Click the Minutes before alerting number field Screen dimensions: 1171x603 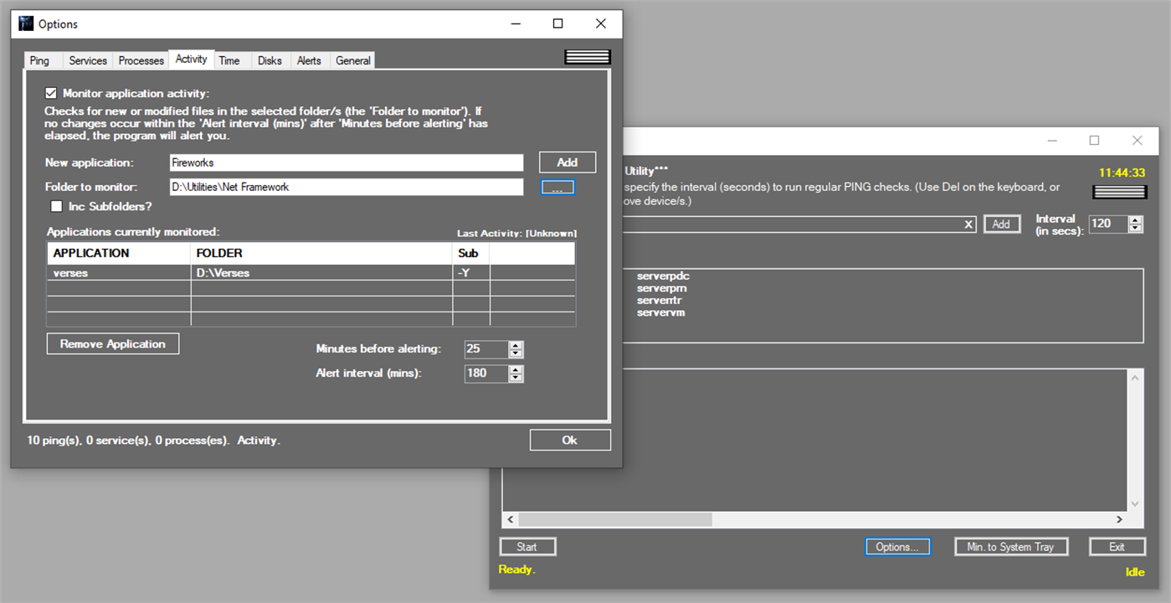486,349
